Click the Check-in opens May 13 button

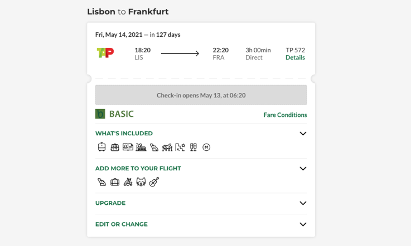click(201, 95)
